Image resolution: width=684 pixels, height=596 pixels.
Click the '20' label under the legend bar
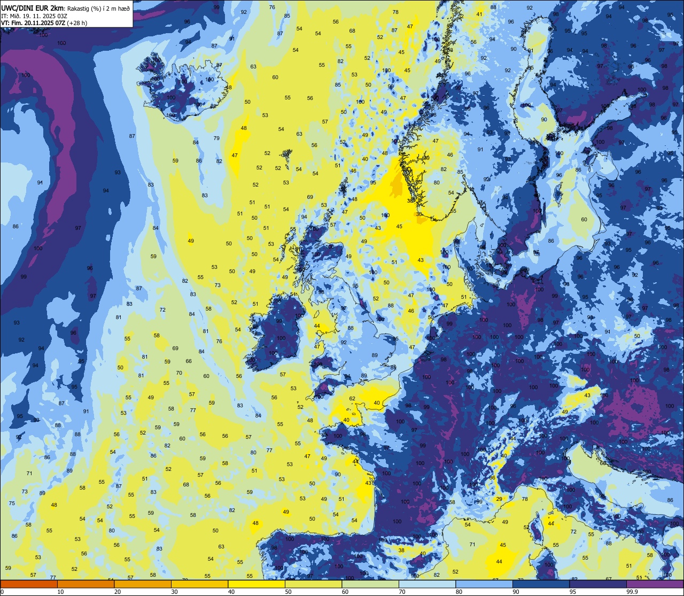[x=118, y=592]
